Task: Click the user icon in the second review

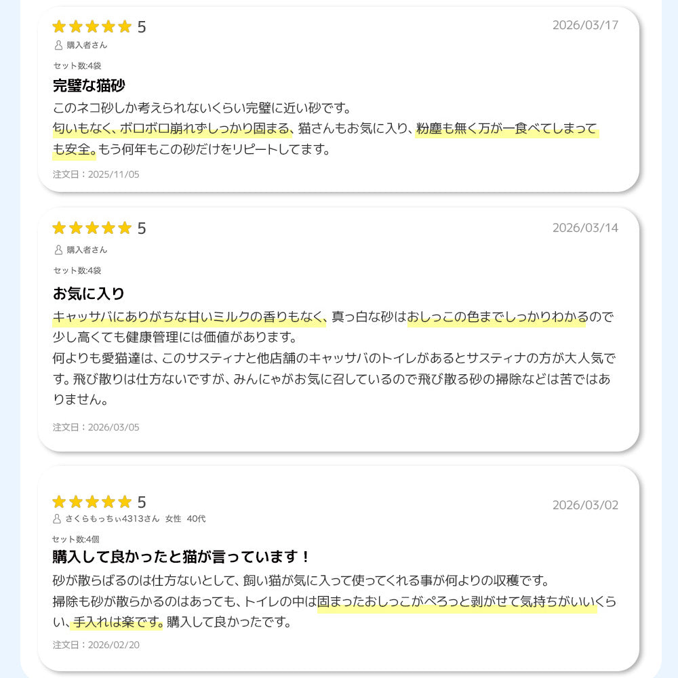Action: 58,250
